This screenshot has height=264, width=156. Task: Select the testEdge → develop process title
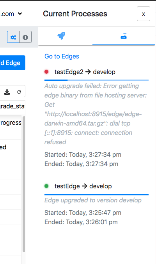(x=83, y=186)
